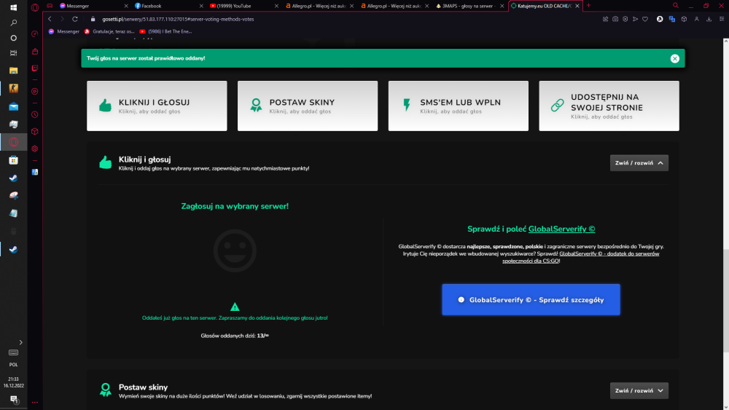The height and width of the screenshot is (410, 729).
Task: Open the Opera GX main menu logo
Action: point(35,7)
